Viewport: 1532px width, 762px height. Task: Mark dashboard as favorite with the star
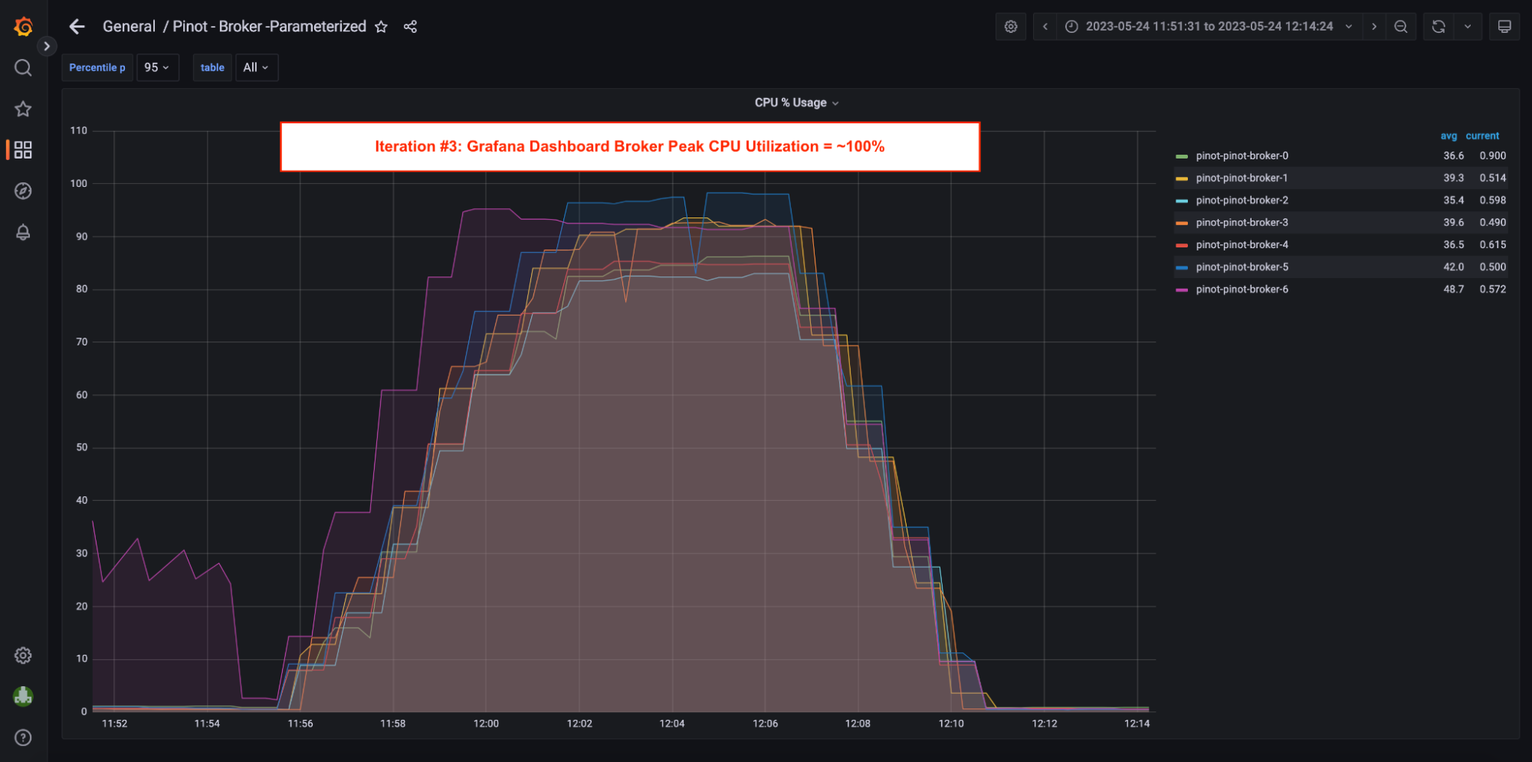381,27
